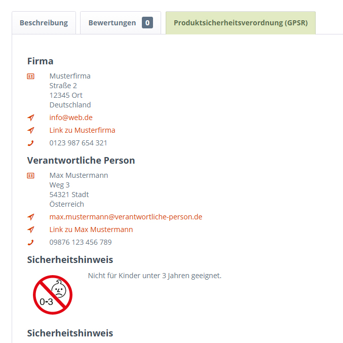Open the Bewertungen tab

112,23
